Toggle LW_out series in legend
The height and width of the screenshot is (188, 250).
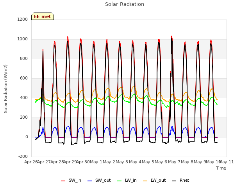pos(154,180)
